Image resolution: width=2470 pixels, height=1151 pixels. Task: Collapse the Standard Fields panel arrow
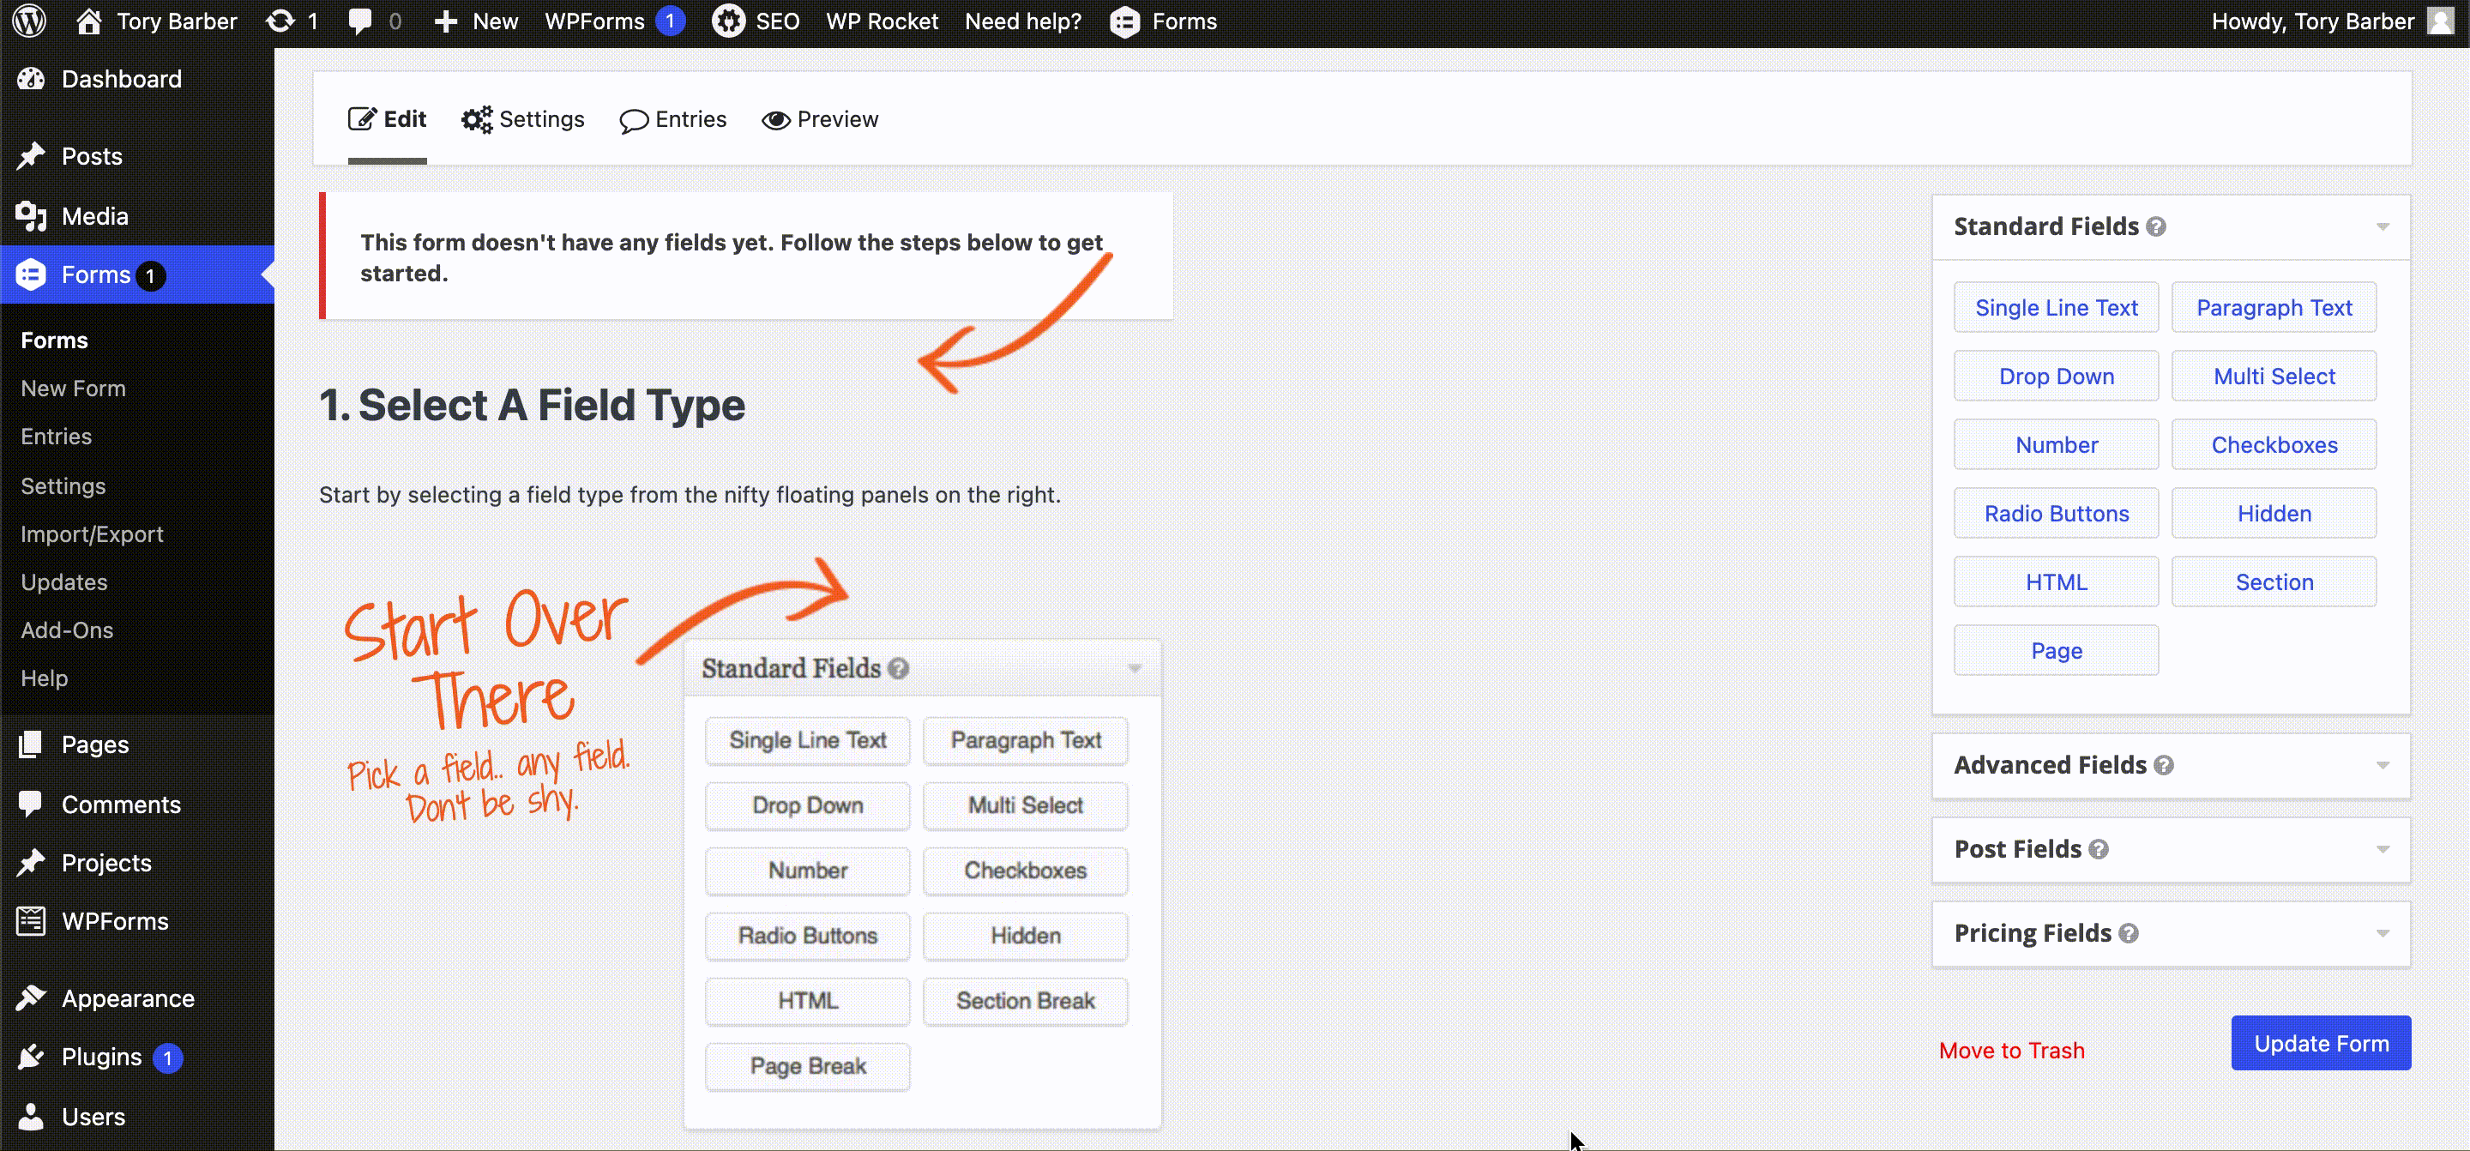(2383, 226)
